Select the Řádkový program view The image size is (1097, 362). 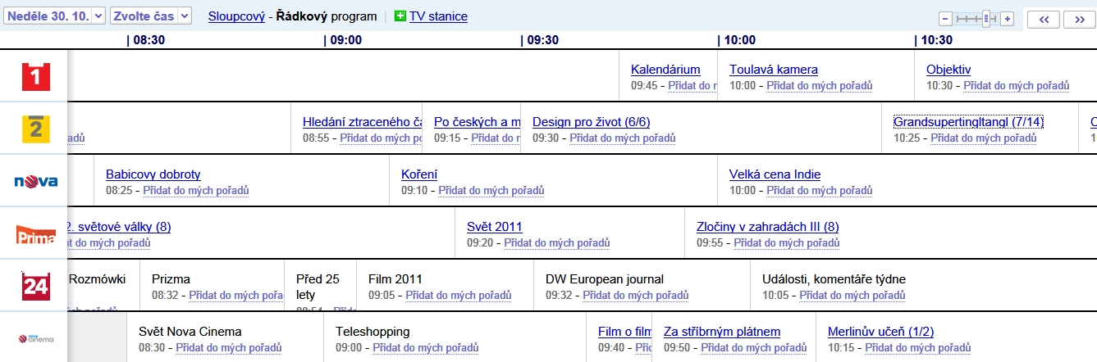point(326,16)
